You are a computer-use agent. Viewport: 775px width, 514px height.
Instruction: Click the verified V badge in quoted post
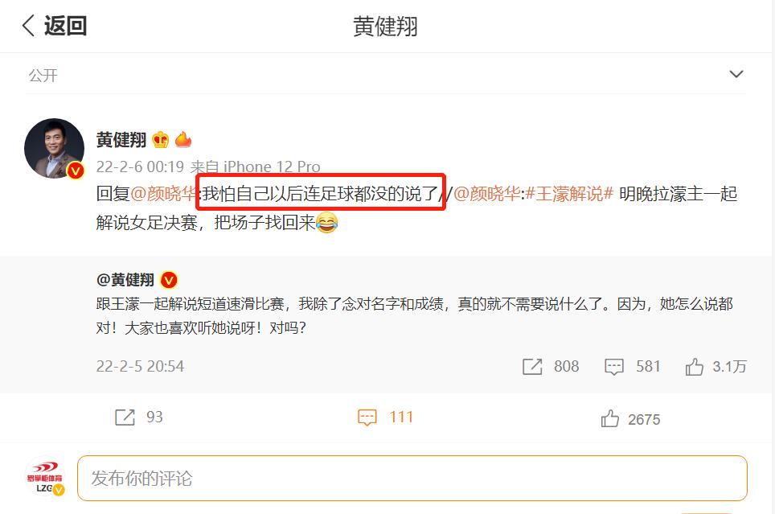(169, 281)
